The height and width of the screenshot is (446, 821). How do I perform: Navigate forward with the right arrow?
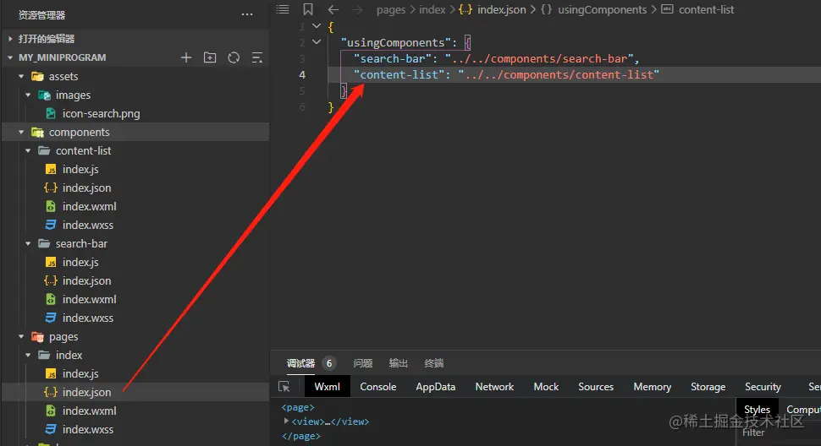[x=357, y=9]
